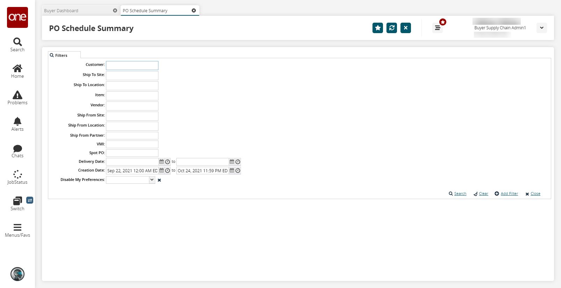This screenshot has width=561, height=288.
Task: Click the Delivery Date end field
Action: 203,162
